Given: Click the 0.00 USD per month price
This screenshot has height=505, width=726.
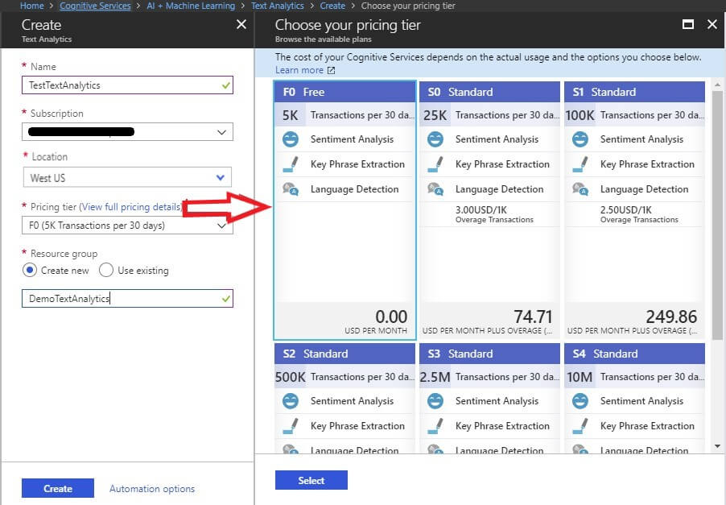Looking at the screenshot, I should tap(391, 317).
